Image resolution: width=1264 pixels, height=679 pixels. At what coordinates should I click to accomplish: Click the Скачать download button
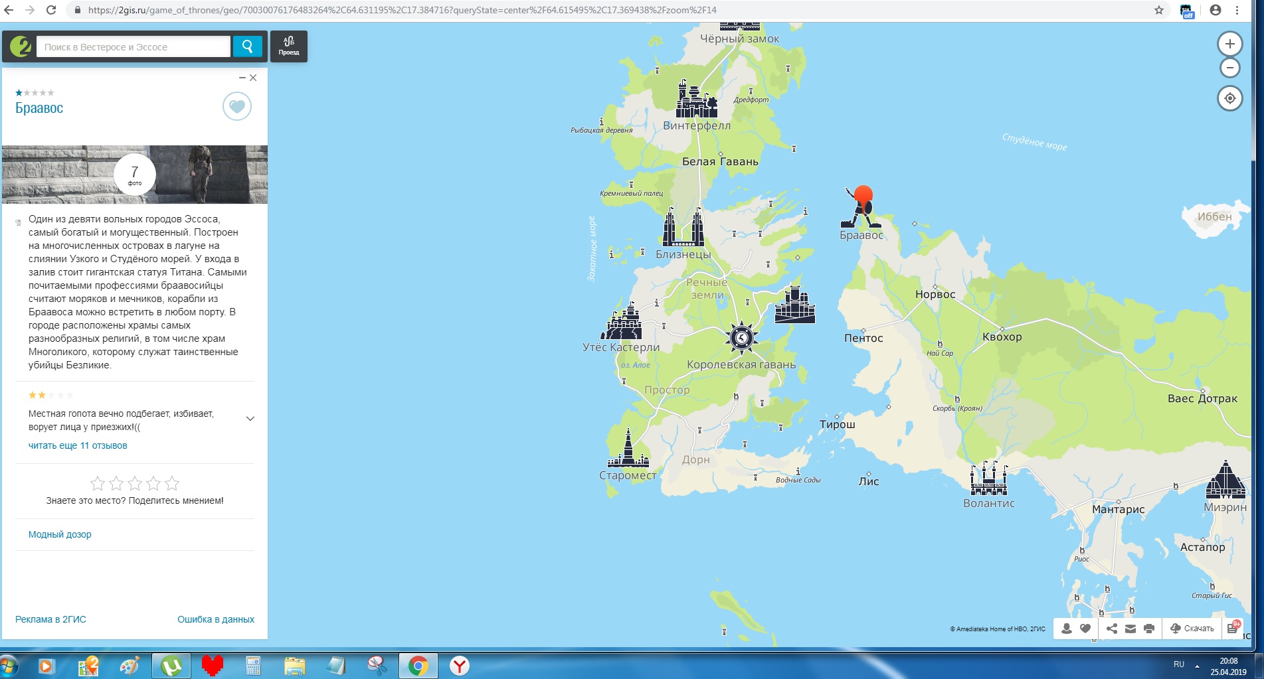(1192, 629)
